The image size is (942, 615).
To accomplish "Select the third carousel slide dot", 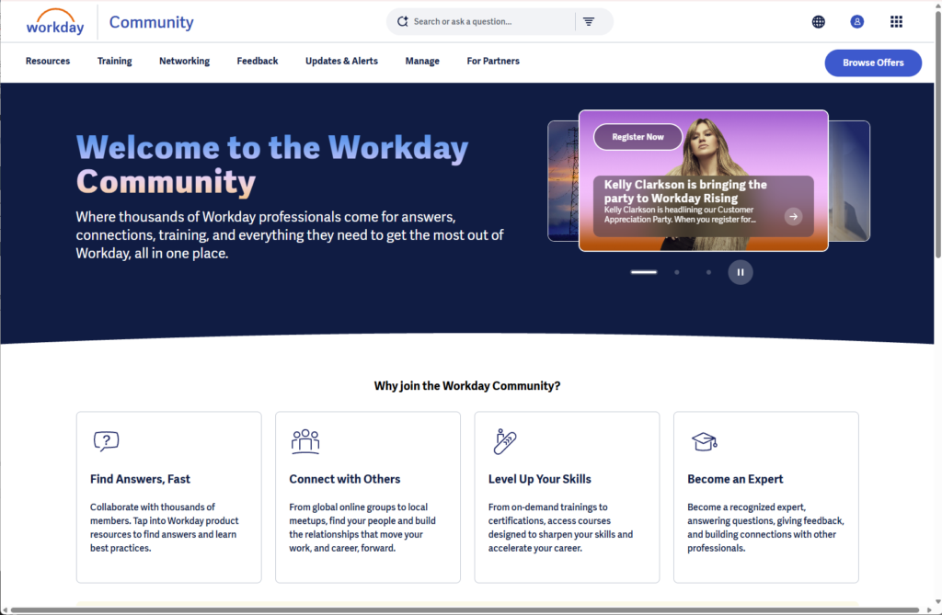I will tap(708, 272).
